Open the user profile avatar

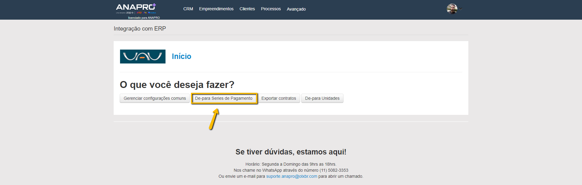click(452, 9)
